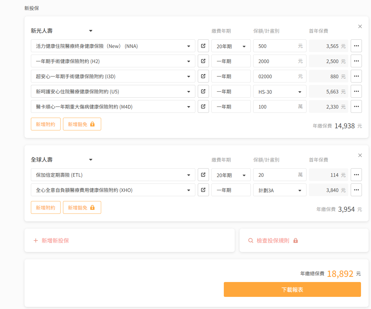
Task: Open external link icon for 保加倍定期壽險 (ETL)
Action: click(203, 175)
